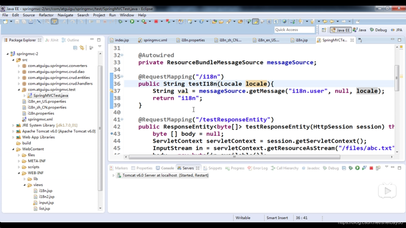Click the video play overlay button
The height and width of the screenshot is (228, 406).
[387, 191]
